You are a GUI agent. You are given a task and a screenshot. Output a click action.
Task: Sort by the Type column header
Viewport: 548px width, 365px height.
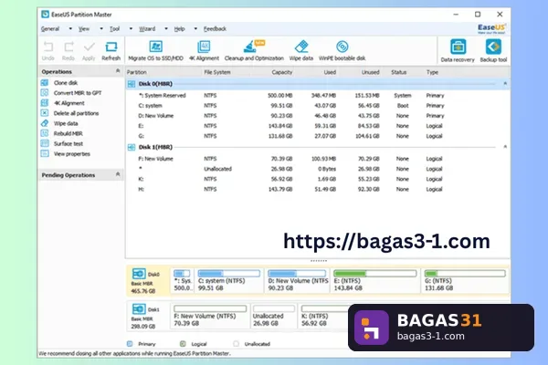click(432, 72)
